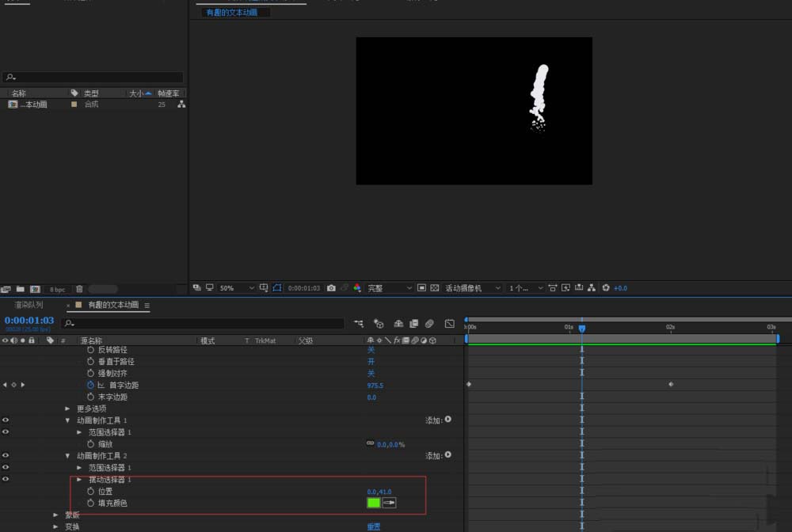
Task: Click the eyedropper next to fill color swatch
Action: click(x=389, y=503)
